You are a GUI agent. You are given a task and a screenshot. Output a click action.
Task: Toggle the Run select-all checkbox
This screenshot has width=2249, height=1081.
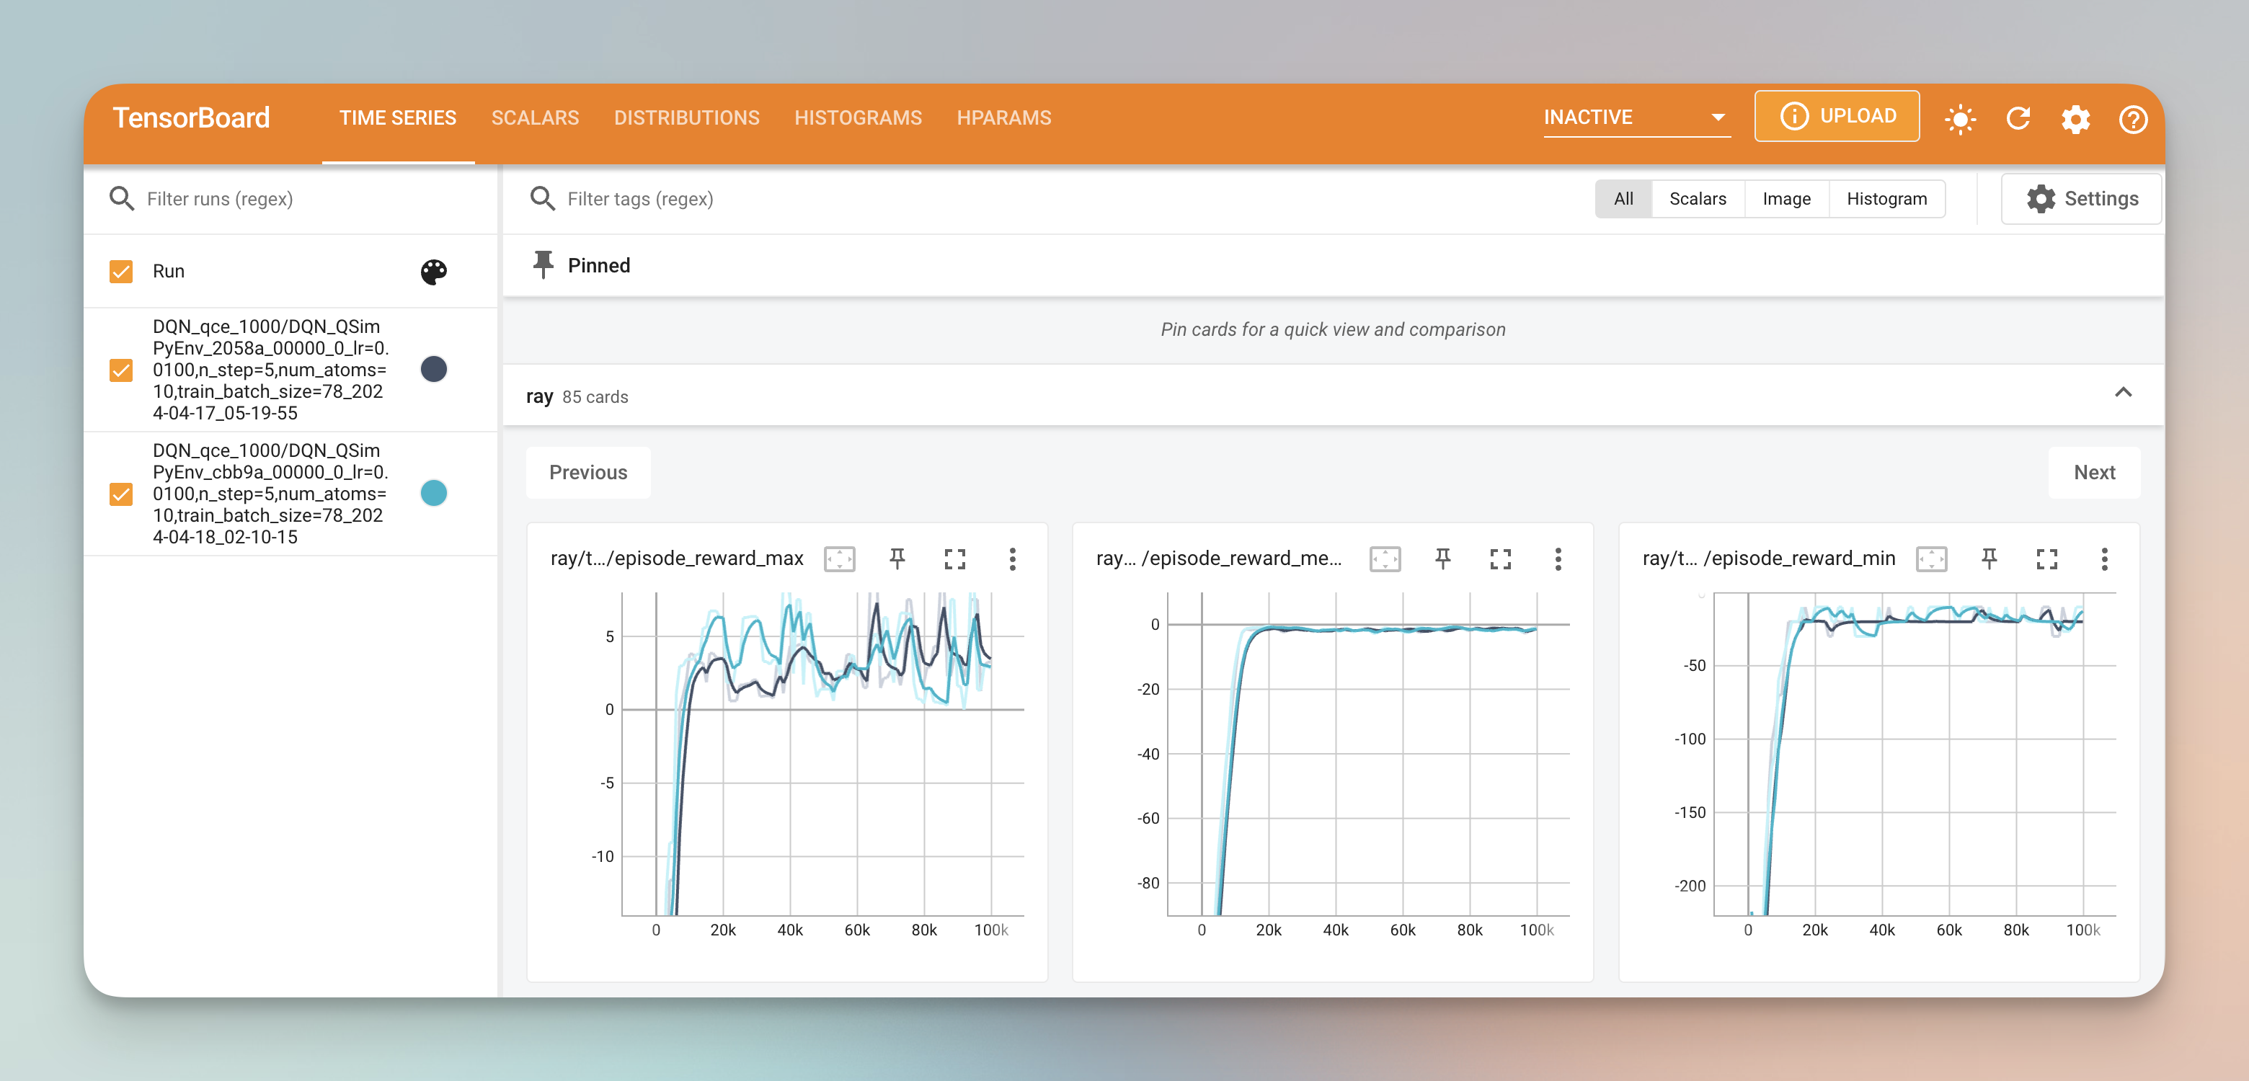tap(121, 272)
